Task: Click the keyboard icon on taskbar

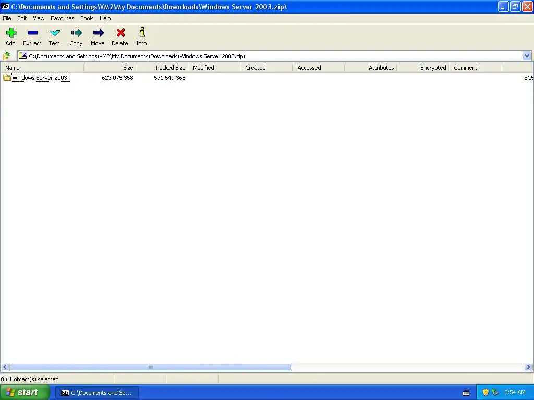Action: coord(466,393)
